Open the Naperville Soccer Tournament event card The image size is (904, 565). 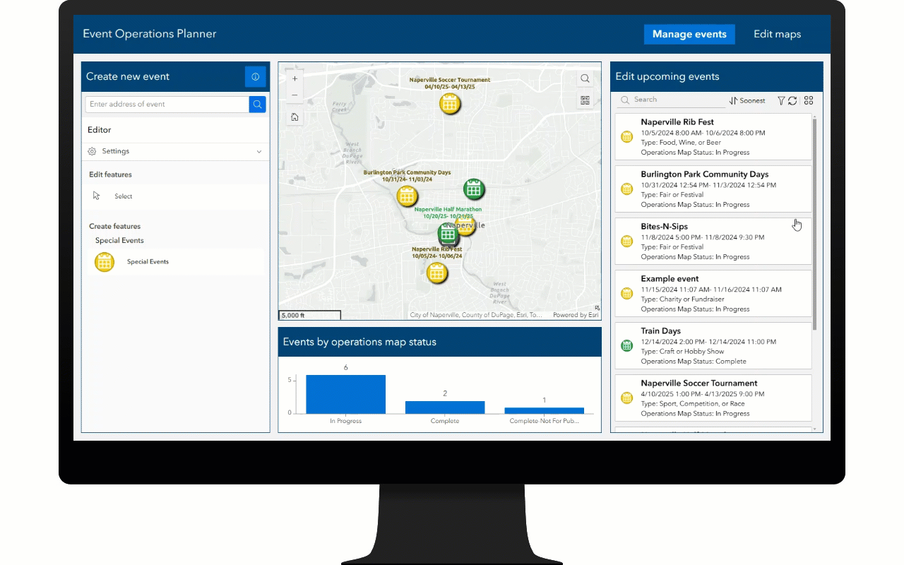pos(713,398)
